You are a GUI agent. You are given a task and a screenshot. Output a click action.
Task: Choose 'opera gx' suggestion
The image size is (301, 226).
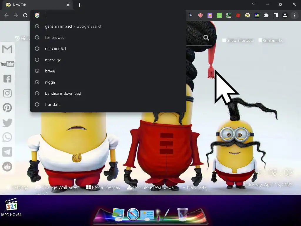pos(108,60)
